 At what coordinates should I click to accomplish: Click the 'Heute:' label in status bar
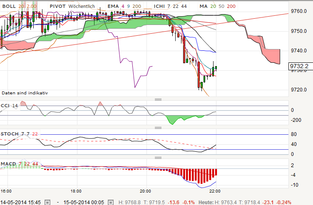point(206,203)
